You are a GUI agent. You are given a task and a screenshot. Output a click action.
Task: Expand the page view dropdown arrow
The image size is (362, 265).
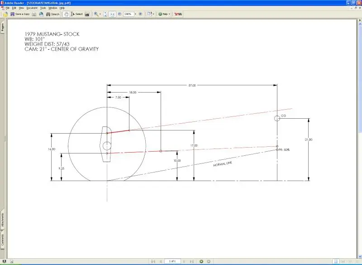tap(153, 14)
